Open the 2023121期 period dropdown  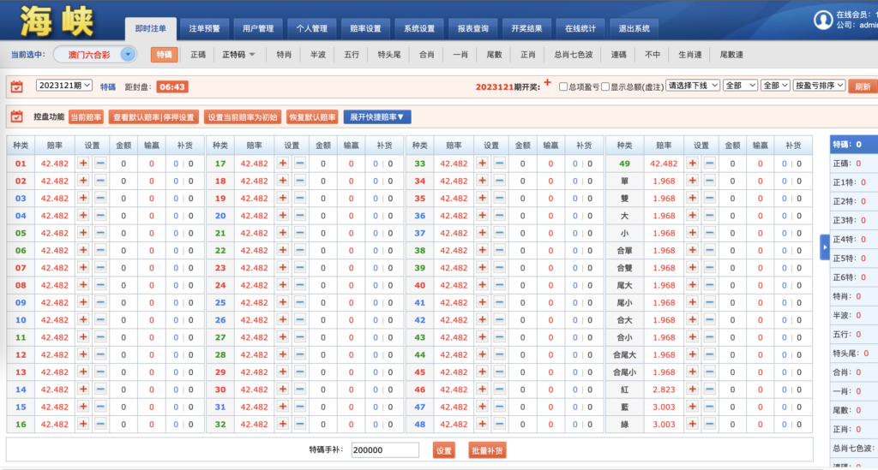[63, 86]
